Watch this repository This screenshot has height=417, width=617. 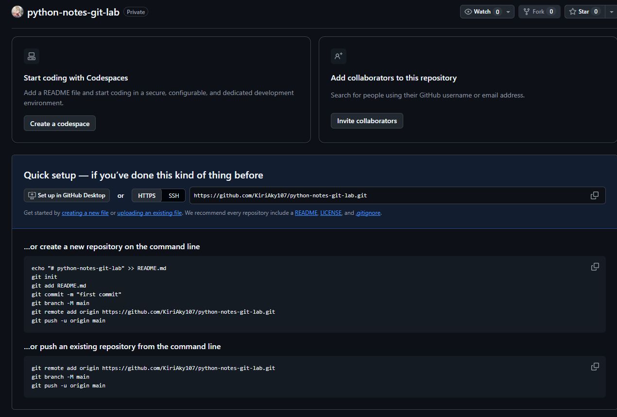tap(481, 12)
